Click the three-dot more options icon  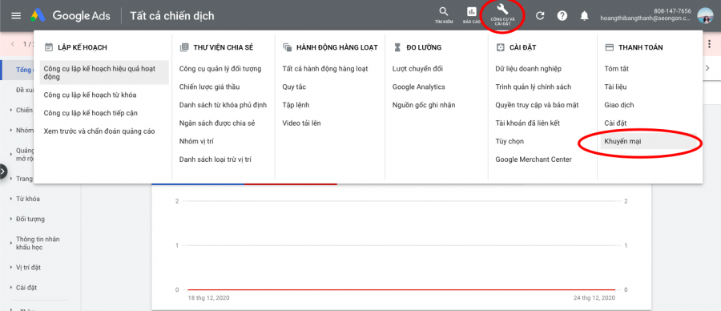coord(710,44)
